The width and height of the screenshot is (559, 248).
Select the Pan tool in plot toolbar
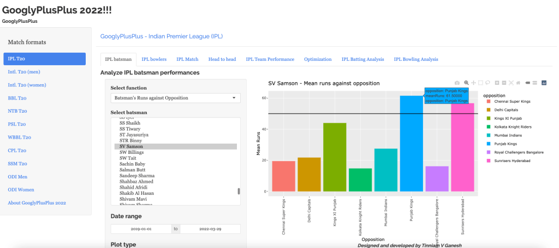point(473,83)
